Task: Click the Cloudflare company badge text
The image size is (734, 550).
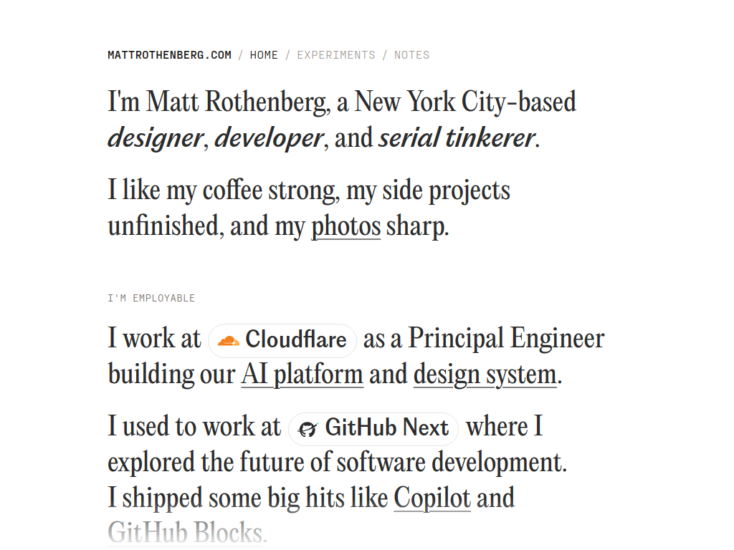Action: click(296, 339)
